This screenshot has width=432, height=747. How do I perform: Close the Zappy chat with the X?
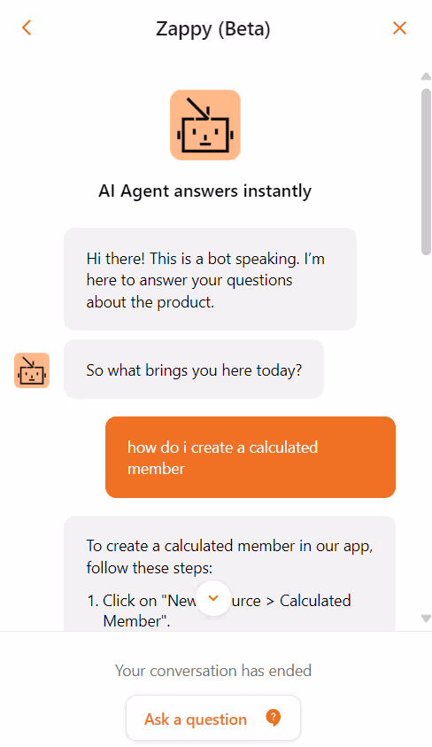399,28
